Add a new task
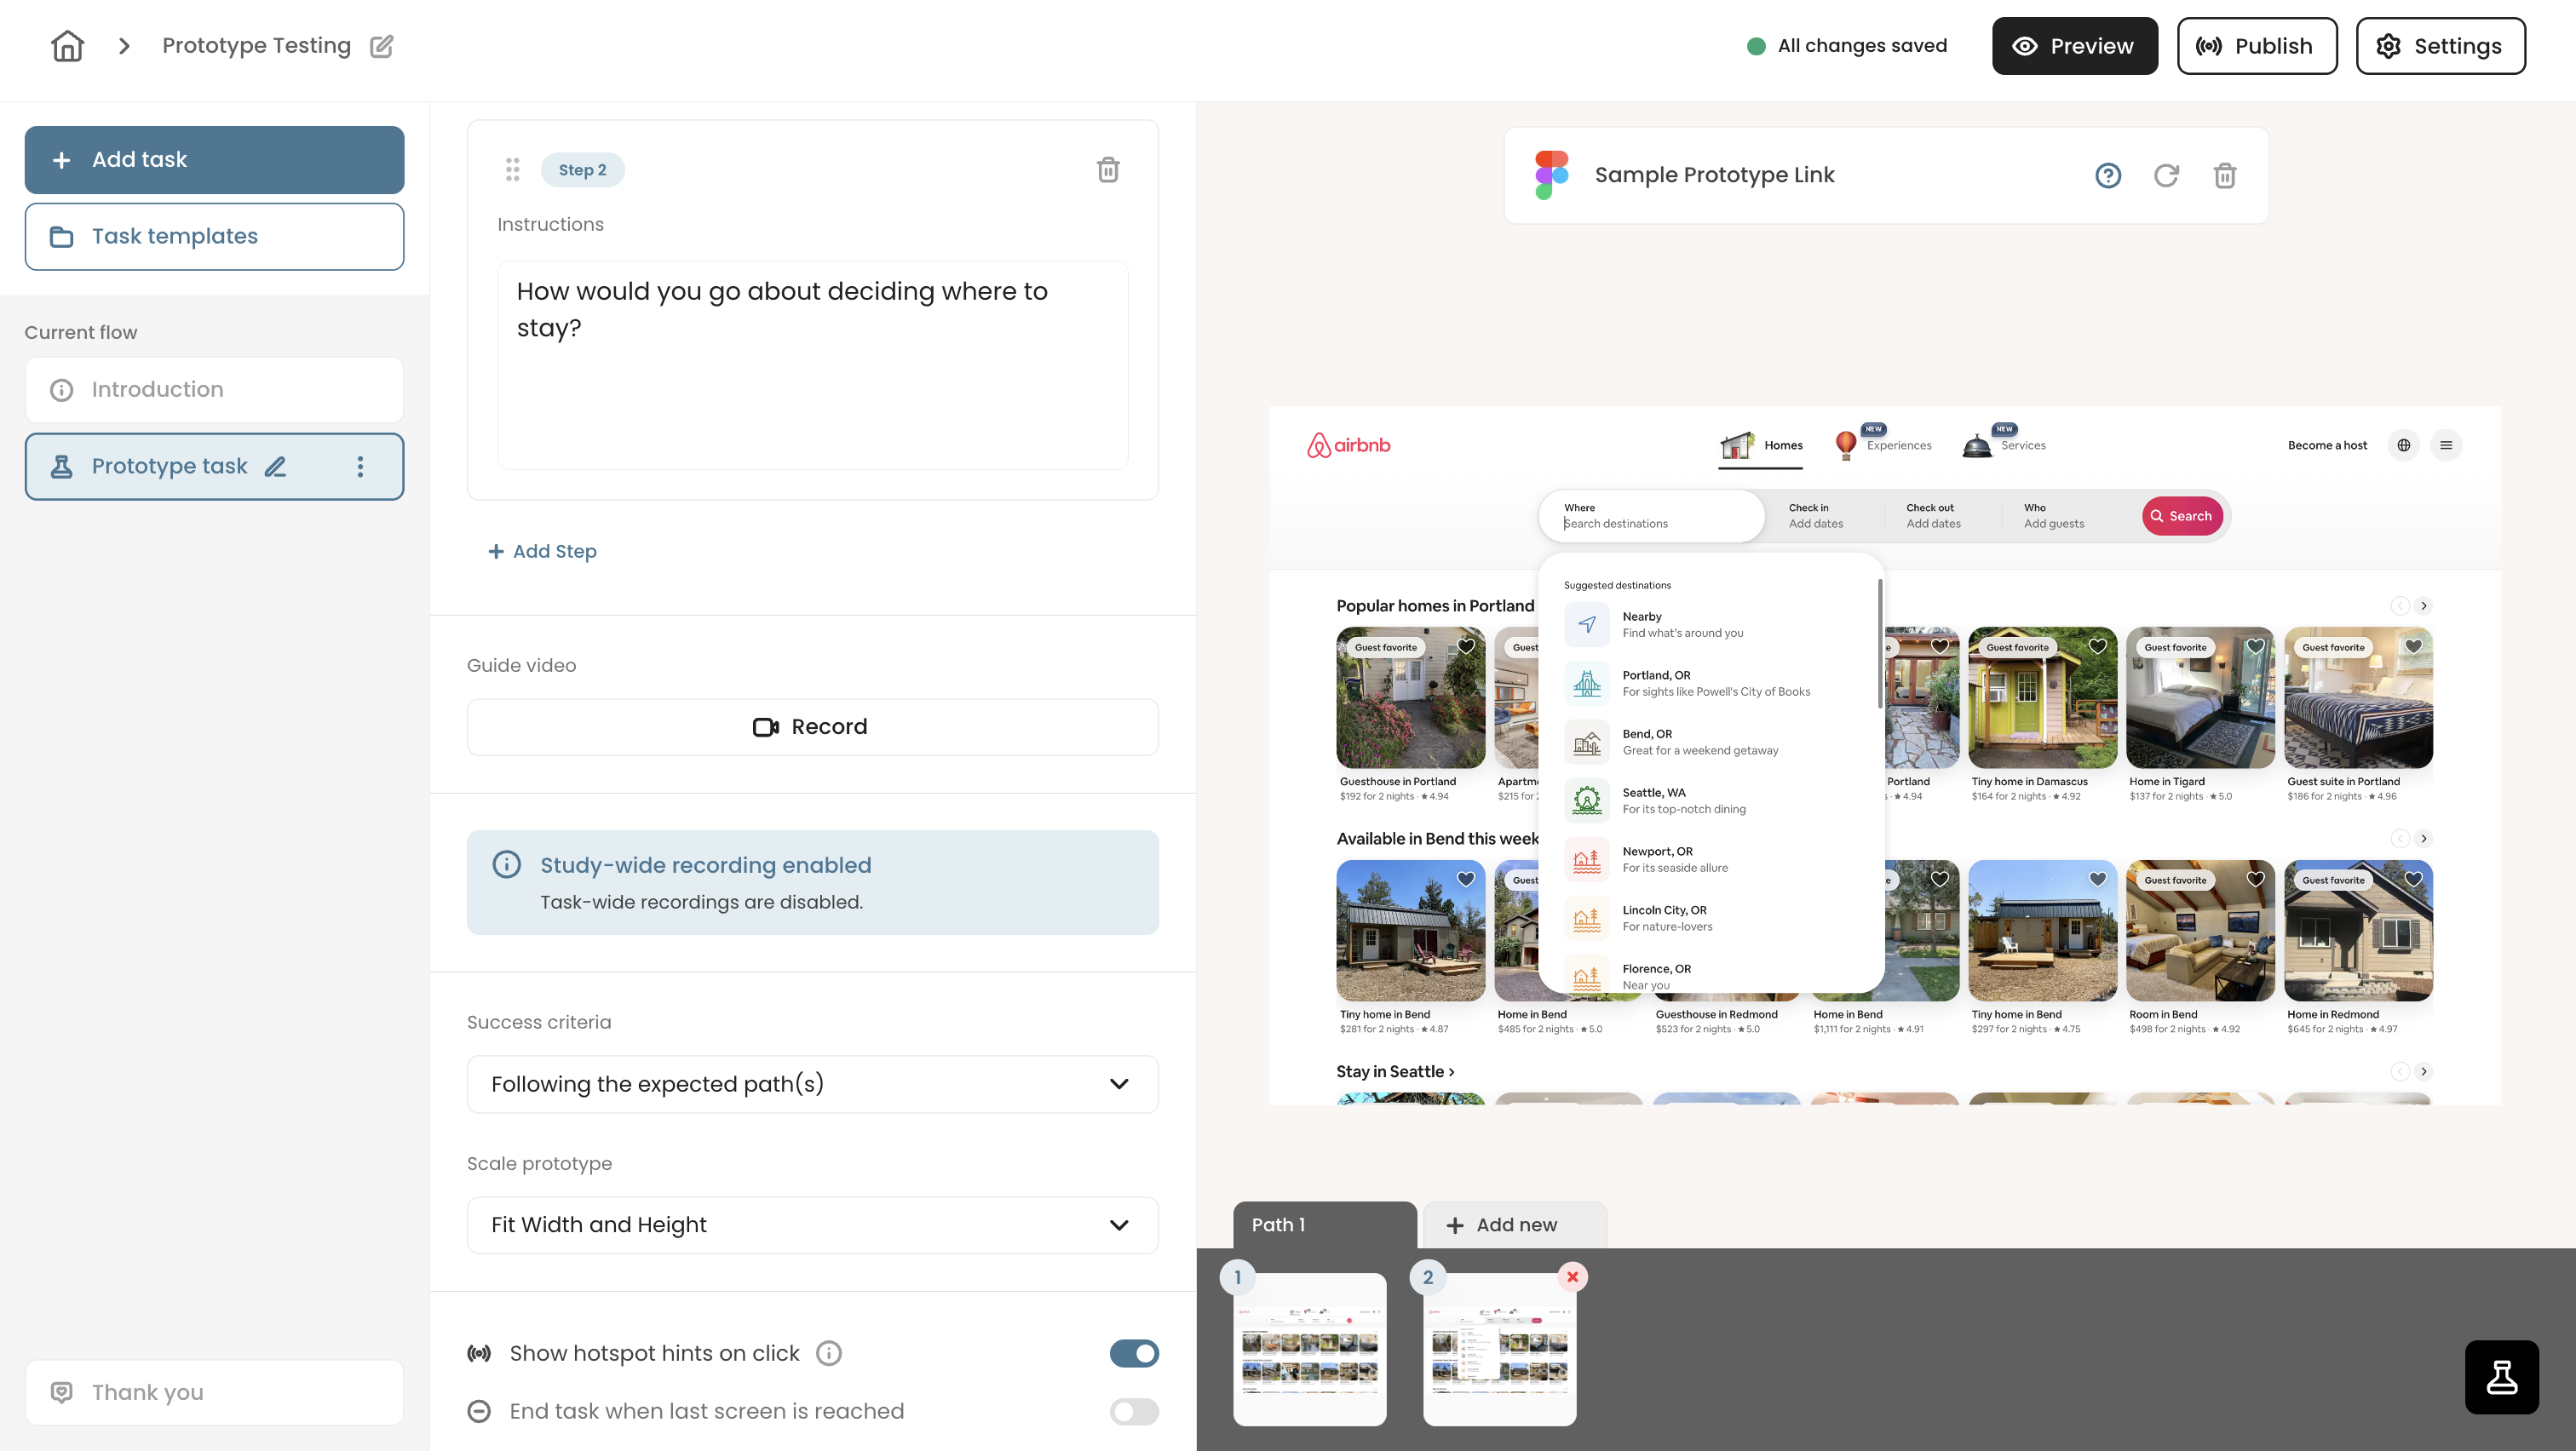The width and height of the screenshot is (2576, 1451). (x=214, y=160)
